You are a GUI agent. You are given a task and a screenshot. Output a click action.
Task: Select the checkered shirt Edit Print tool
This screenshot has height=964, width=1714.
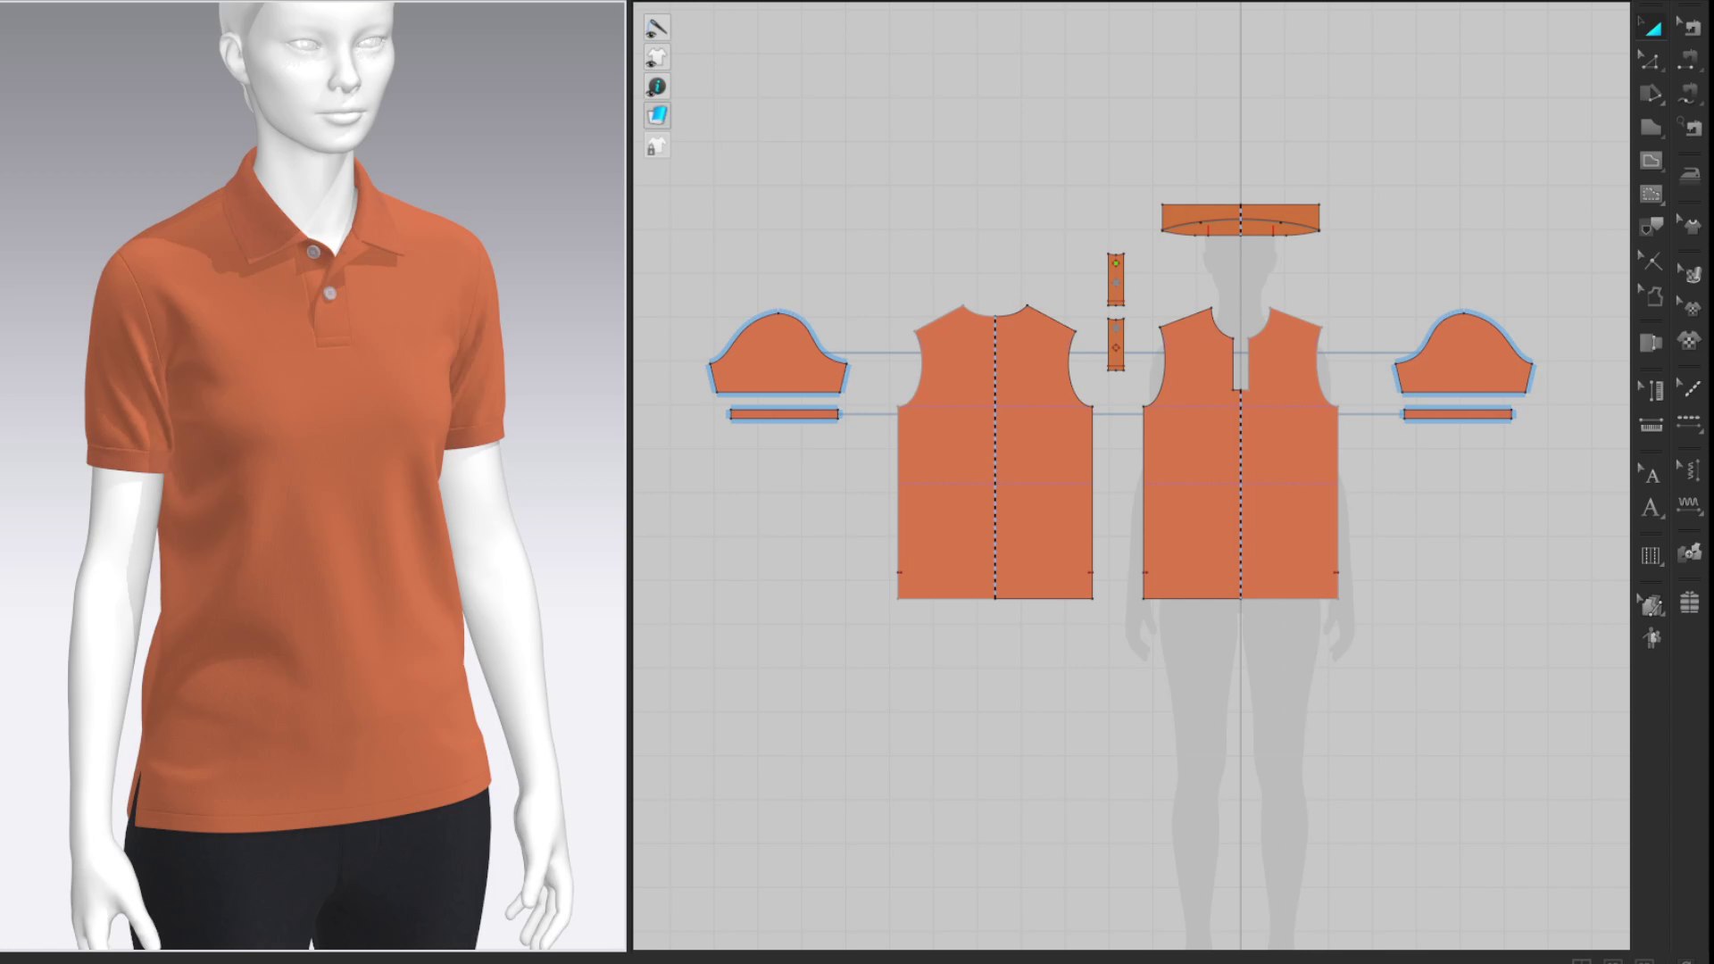[1688, 306]
